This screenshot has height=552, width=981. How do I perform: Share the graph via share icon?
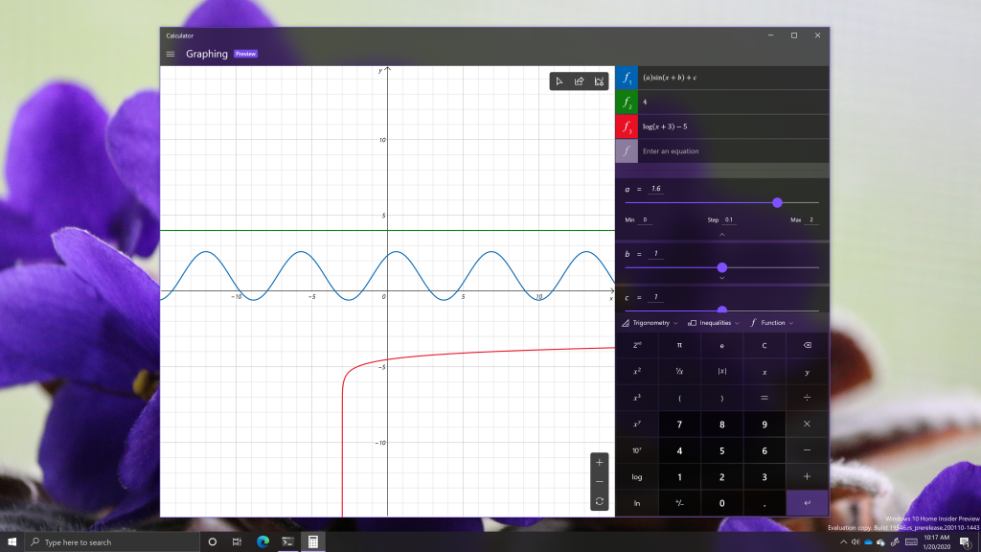[x=580, y=81]
